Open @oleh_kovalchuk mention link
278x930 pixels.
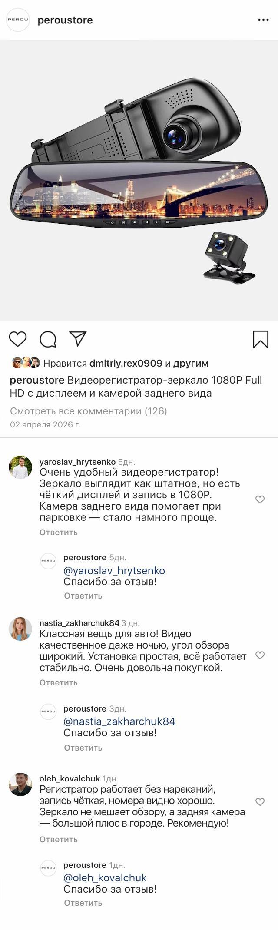coord(105,877)
